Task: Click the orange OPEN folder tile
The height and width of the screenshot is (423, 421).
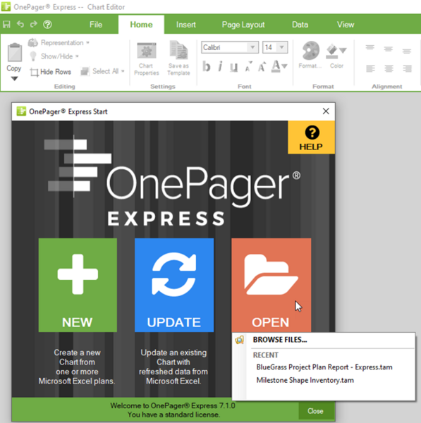Action: click(271, 285)
